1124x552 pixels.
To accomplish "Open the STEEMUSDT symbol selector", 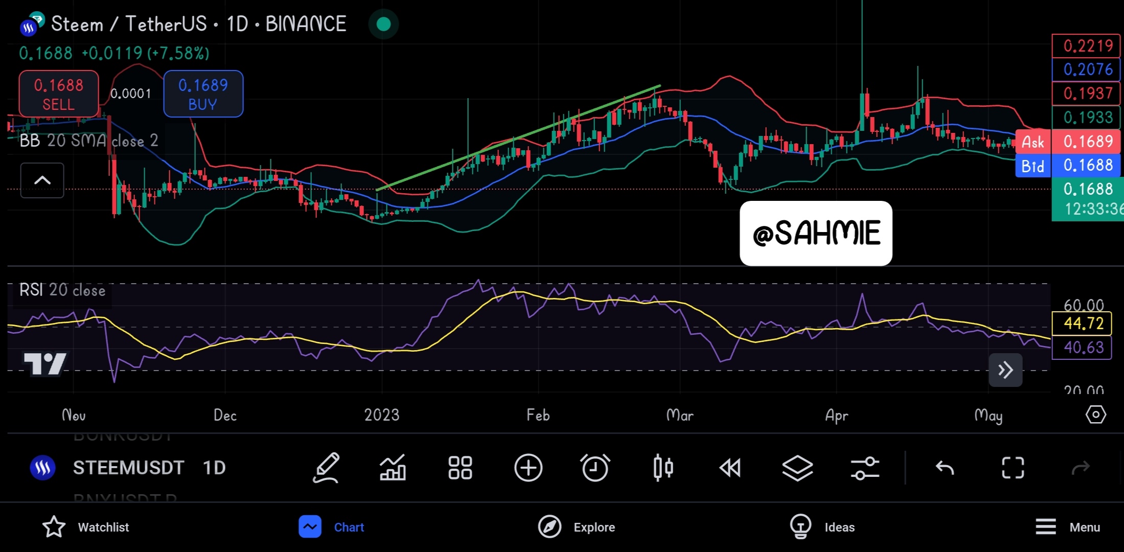I will [128, 468].
